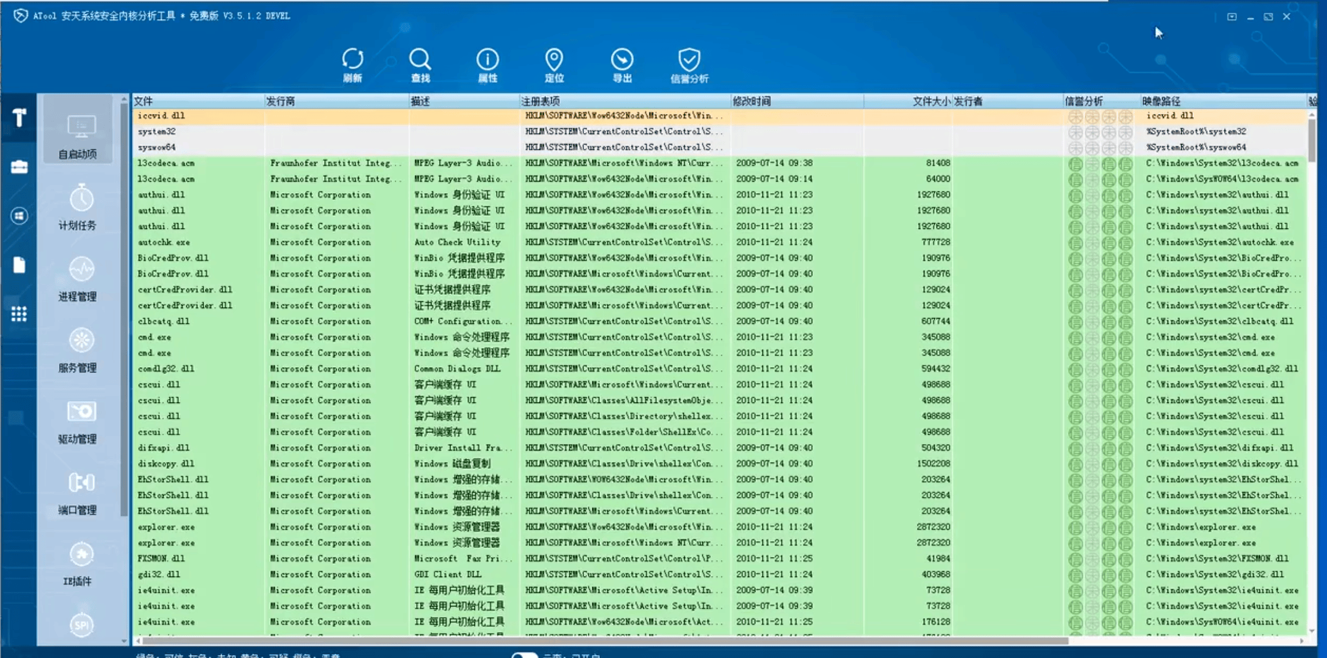Open 端口管理 port management panel
The image size is (1327, 658).
pos(78,493)
